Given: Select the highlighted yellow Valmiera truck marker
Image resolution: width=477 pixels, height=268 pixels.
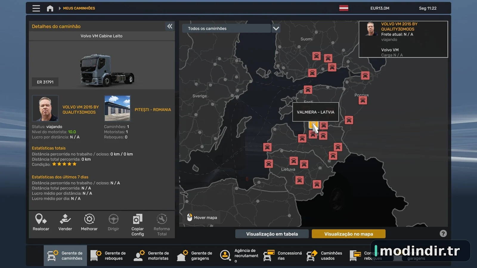Looking at the screenshot, I should click(x=313, y=124).
